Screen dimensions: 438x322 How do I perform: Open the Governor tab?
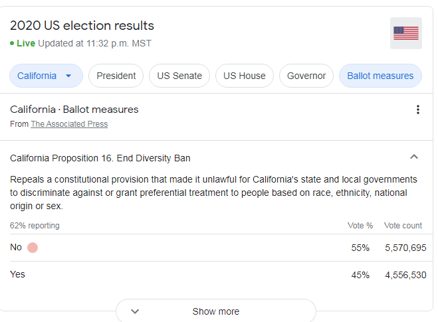tap(306, 76)
